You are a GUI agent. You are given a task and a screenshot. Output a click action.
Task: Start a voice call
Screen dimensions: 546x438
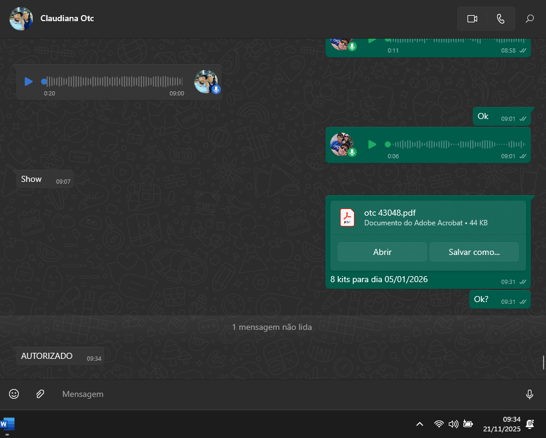tap(500, 19)
